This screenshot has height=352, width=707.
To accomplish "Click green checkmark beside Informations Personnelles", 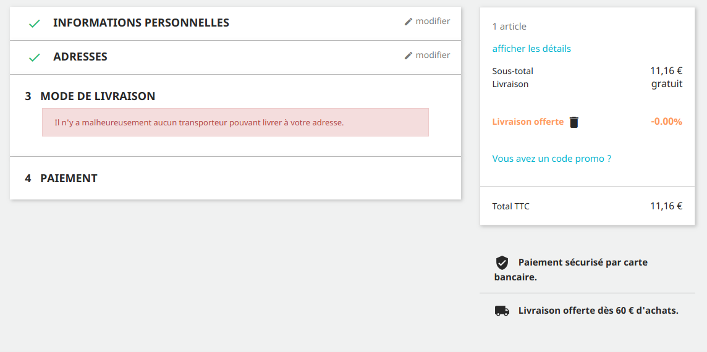I will tap(34, 23).
